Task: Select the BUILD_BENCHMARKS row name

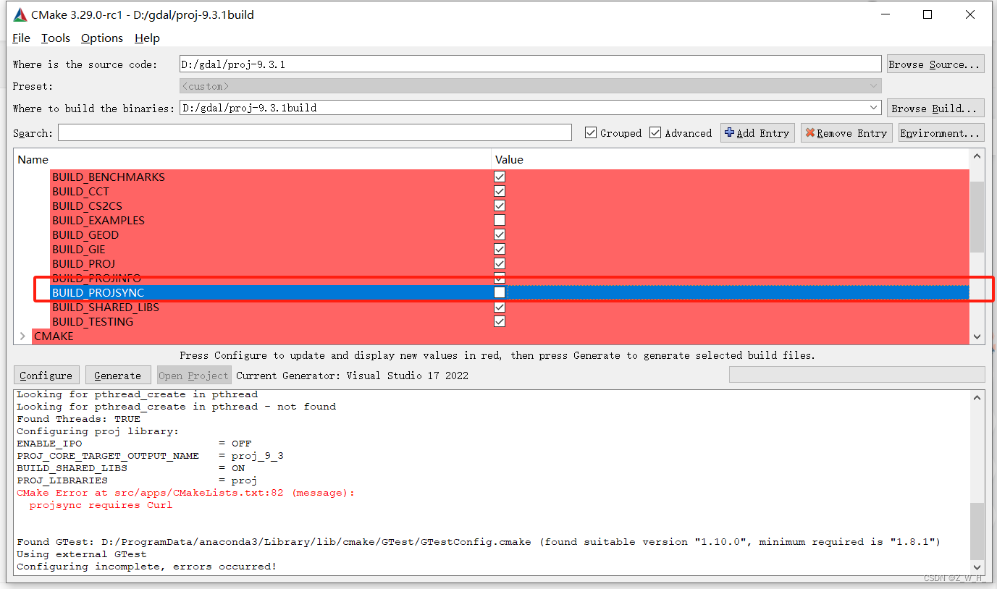Action: point(109,177)
